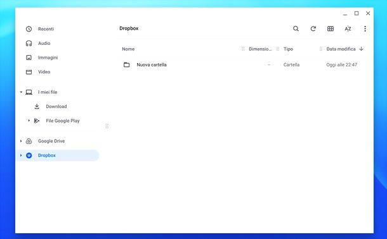Click the Nuova cartella folder icon
Image resolution: width=387 pixels, height=239 pixels.
127,64
